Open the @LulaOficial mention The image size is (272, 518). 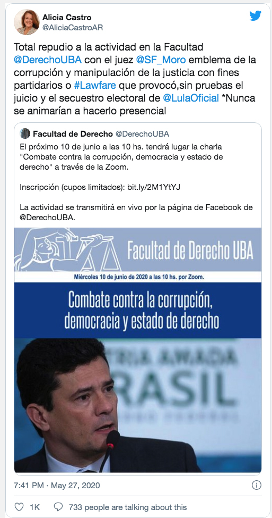click(x=191, y=98)
